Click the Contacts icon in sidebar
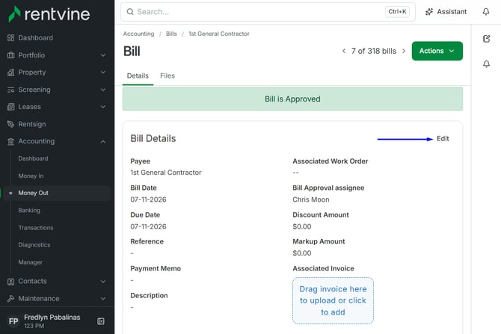 coord(11,281)
